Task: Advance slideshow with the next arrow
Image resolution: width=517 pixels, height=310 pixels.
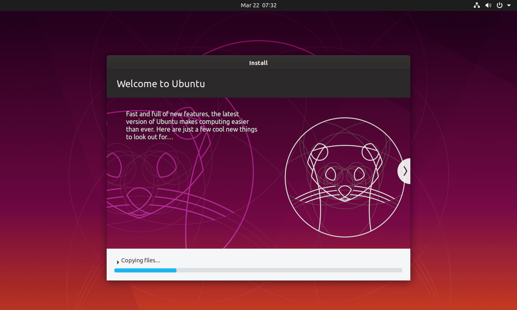Action: pyautogui.click(x=405, y=171)
